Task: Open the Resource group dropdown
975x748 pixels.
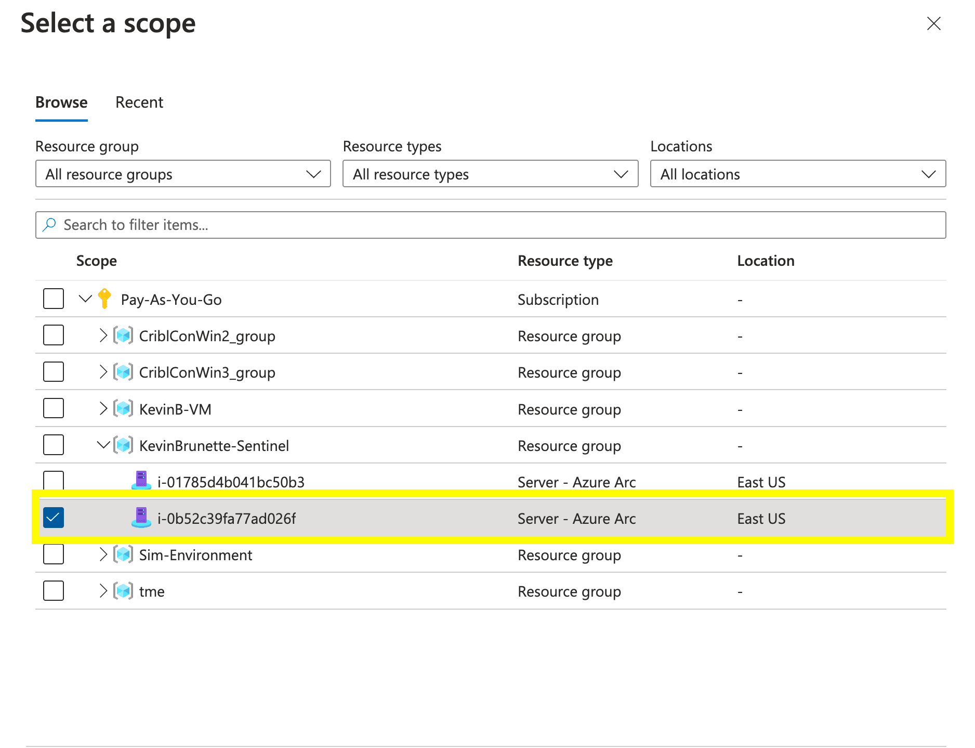Action: pyautogui.click(x=183, y=174)
